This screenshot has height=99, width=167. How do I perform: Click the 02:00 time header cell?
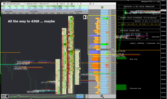(x=59, y=13)
